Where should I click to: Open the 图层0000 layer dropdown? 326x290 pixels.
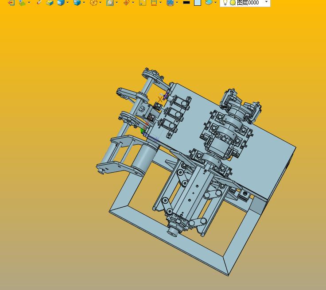pyautogui.click(x=266, y=2)
